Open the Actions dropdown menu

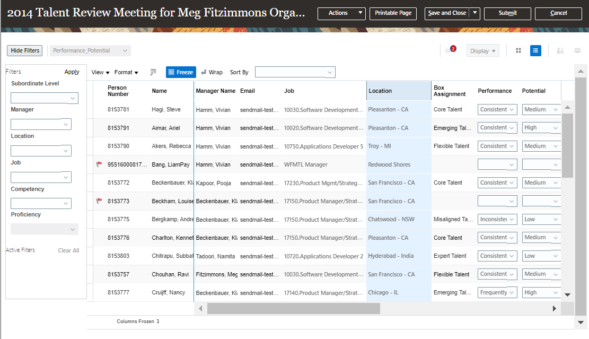tap(341, 13)
